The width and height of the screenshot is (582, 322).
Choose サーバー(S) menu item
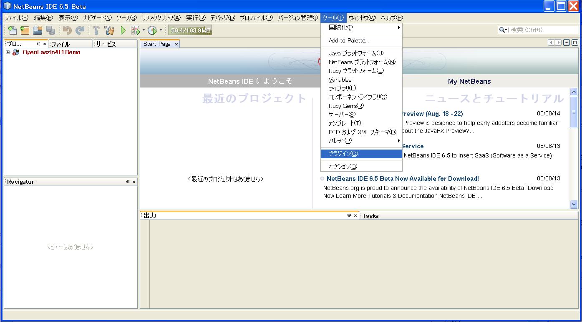coord(361,115)
